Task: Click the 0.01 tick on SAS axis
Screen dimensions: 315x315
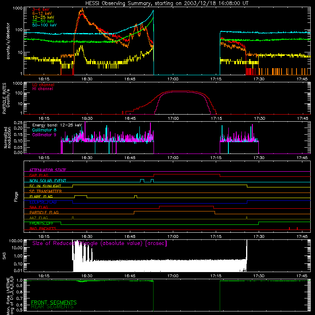Action: click(x=18, y=271)
